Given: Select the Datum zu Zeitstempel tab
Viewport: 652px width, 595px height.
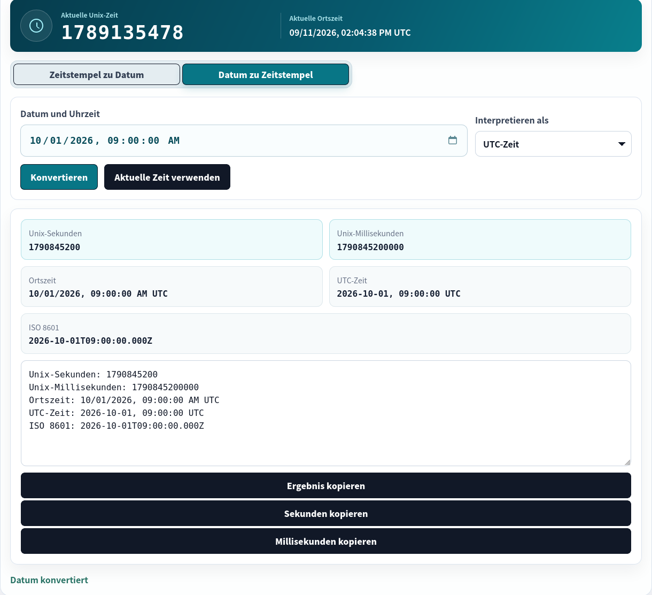Looking at the screenshot, I should click(266, 74).
